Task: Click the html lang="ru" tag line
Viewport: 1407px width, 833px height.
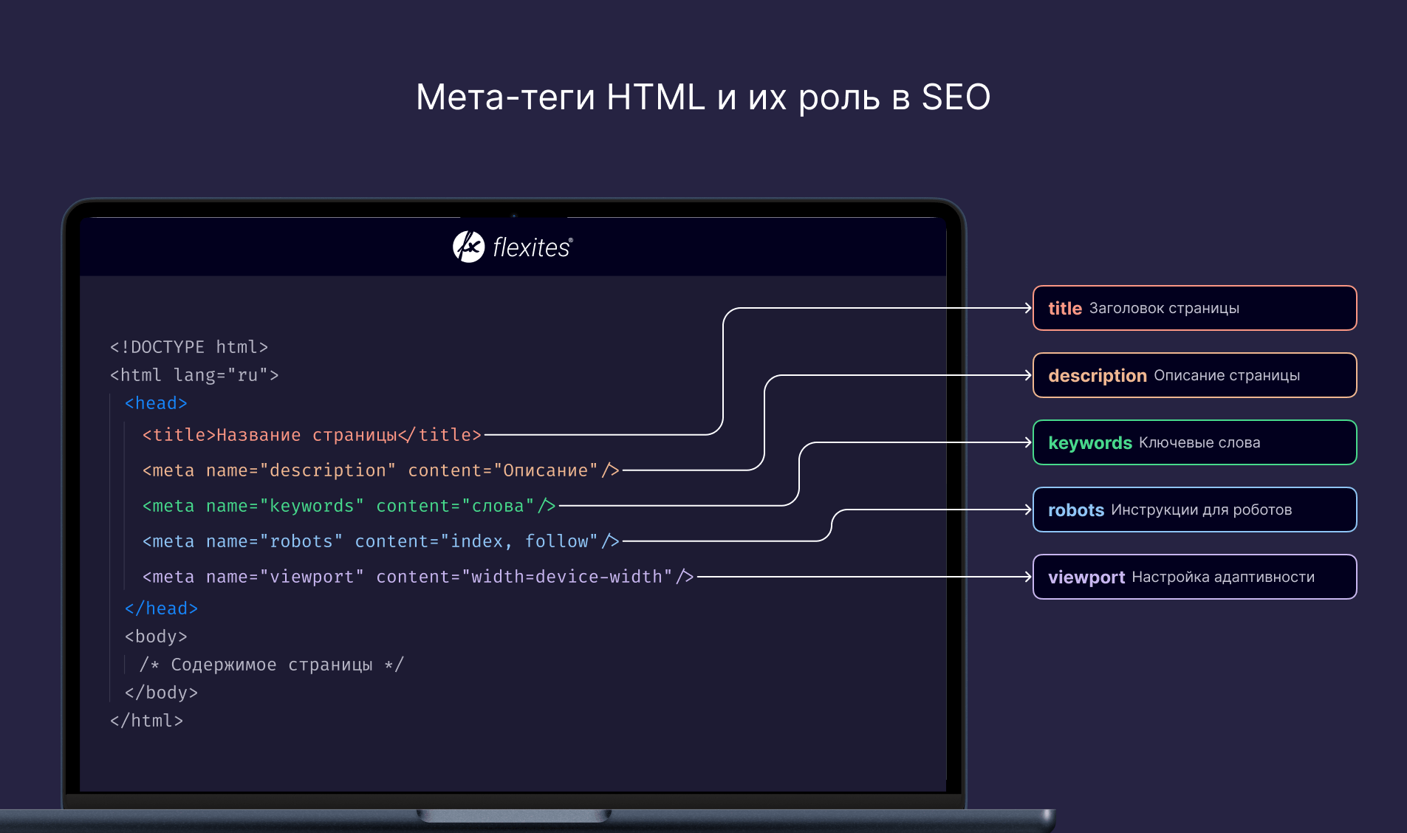Action: pos(194,375)
